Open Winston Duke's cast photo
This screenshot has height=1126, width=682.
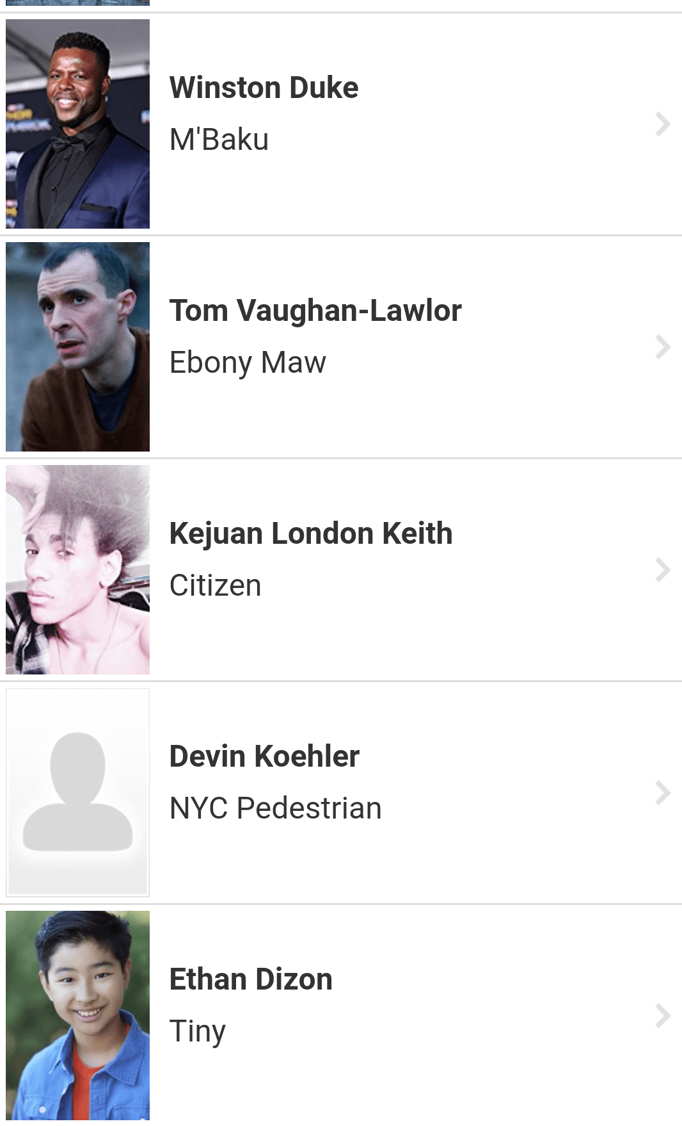coord(77,124)
